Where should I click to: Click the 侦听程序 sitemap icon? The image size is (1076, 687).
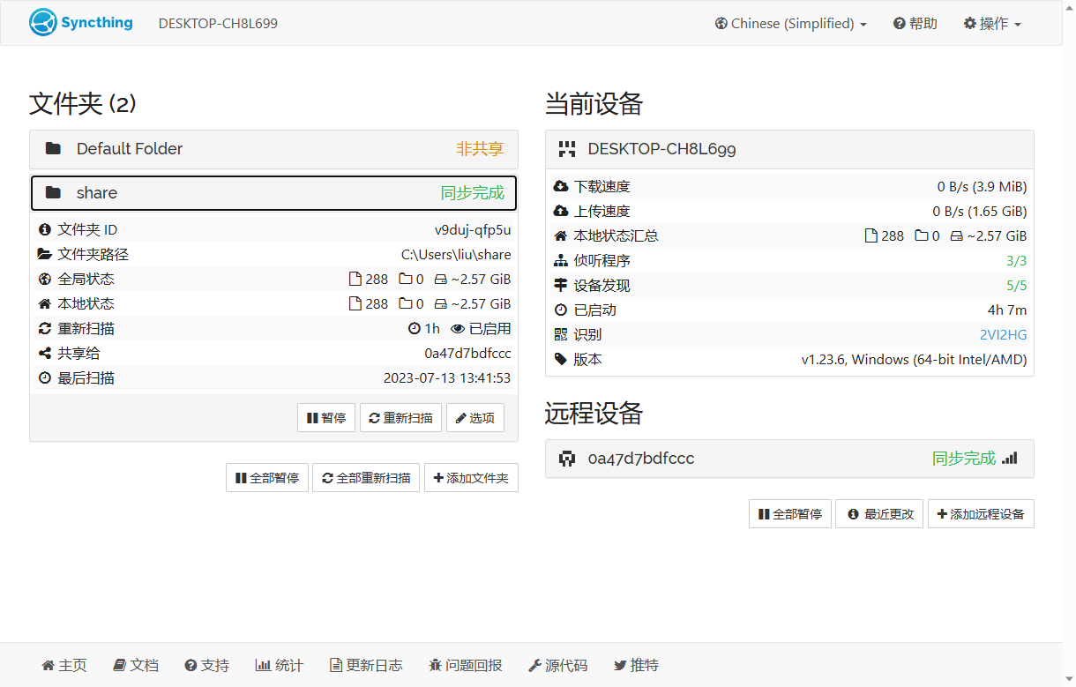click(x=561, y=261)
